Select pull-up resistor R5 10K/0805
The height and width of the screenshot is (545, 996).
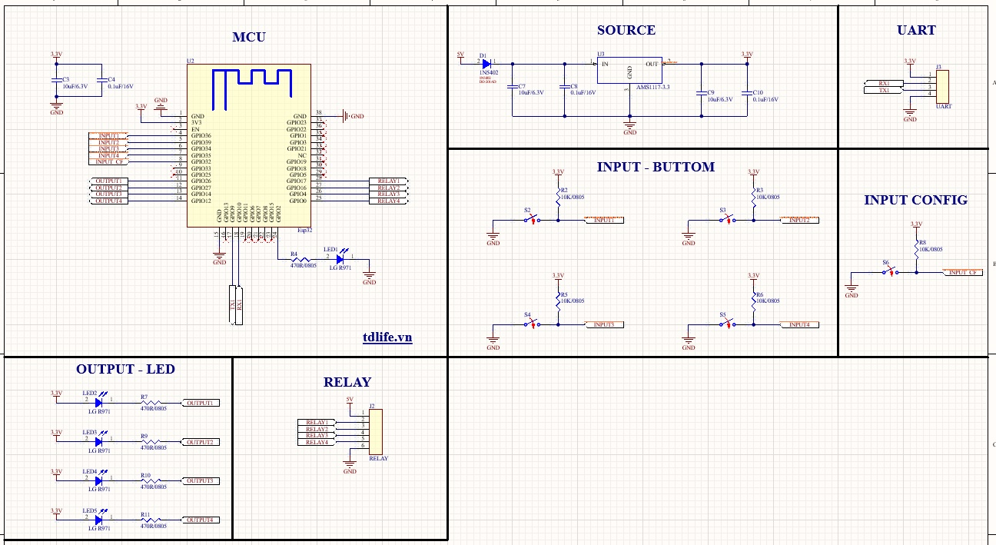tap(558, 302)
